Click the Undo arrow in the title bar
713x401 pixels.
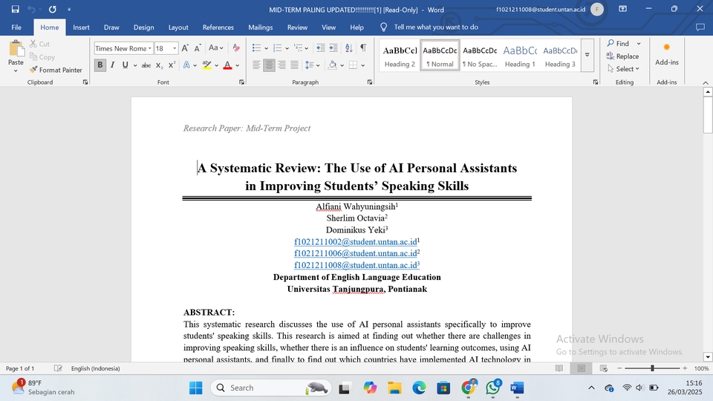pos(31,9)
